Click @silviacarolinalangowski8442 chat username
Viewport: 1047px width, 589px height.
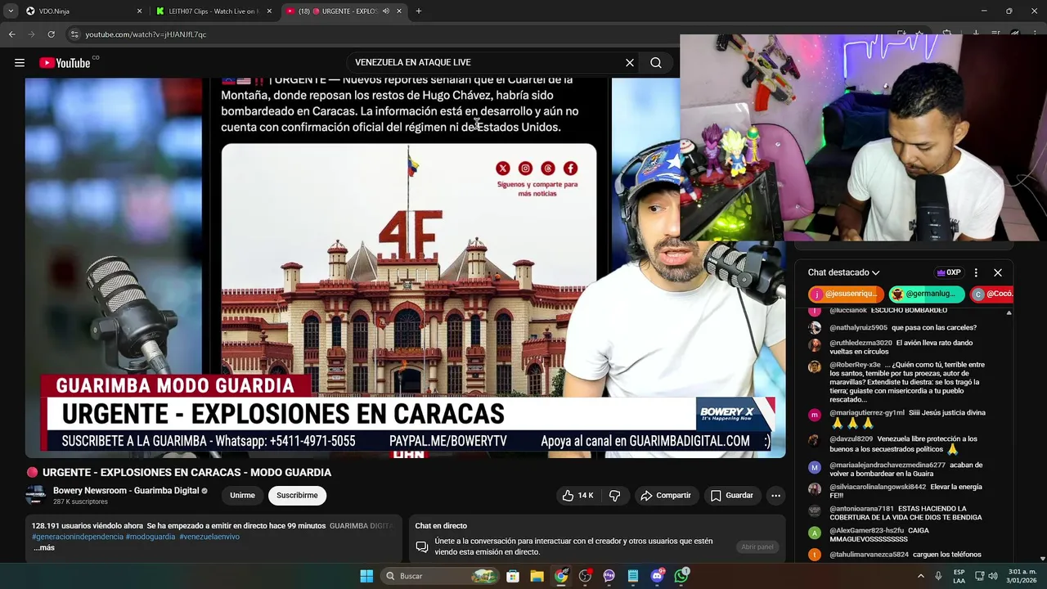point(878,487)
